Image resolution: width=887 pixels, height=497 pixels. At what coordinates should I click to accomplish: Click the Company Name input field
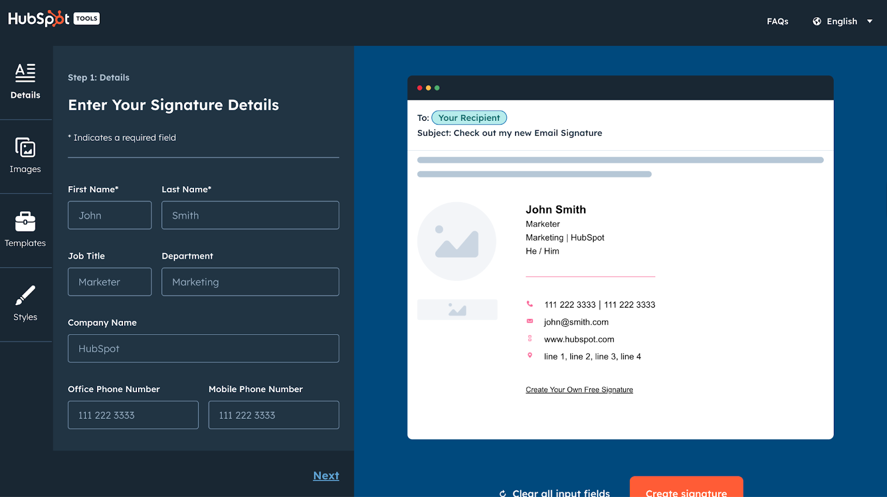pos(203,348)
